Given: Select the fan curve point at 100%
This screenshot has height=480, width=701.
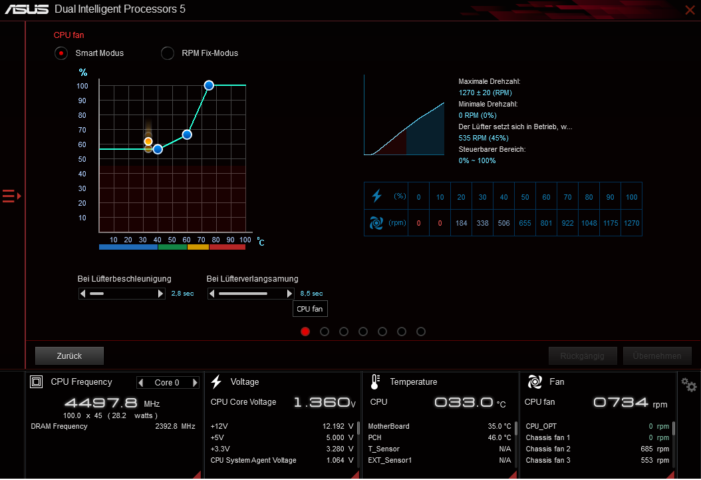Looking at the screenshot, I should pyautogui.click(x=209, y=85).
